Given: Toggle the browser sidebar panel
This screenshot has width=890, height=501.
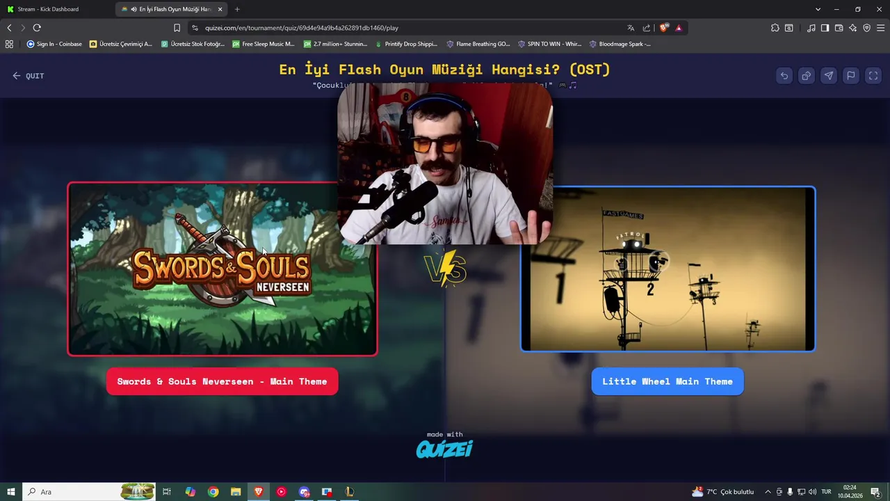Looking at the screenshot, I should tap(825, 28).
